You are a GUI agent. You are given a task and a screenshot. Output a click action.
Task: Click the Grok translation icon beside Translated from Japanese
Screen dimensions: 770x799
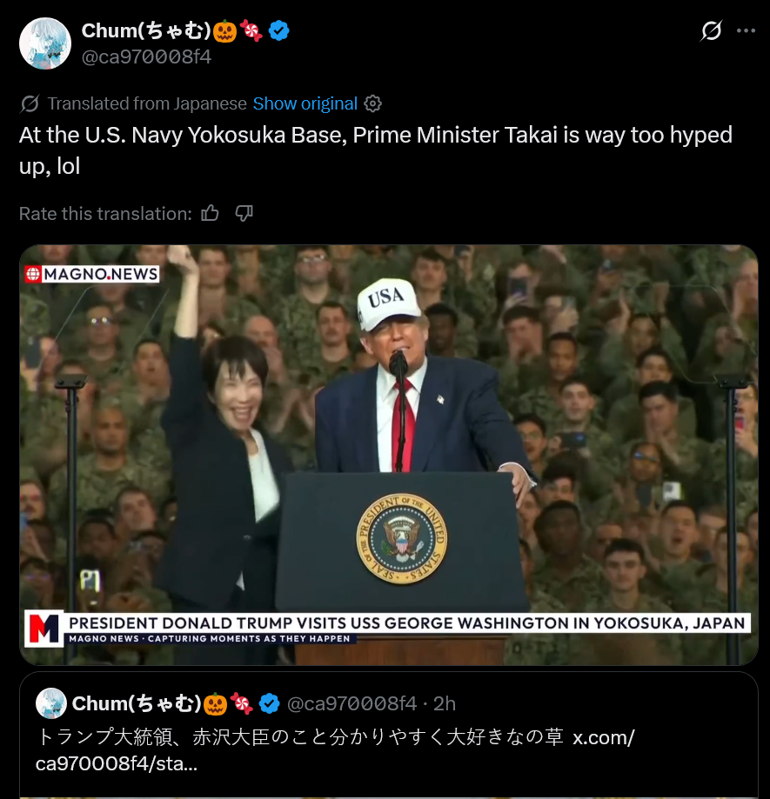point(30,103)
